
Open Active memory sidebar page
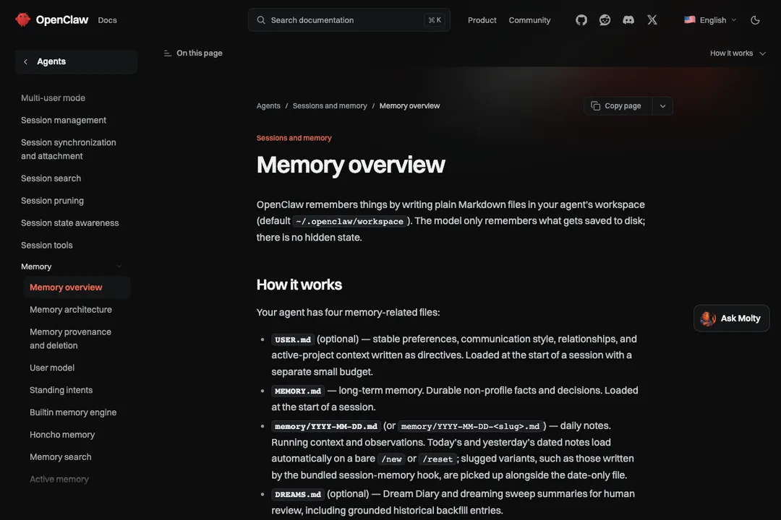tap(59, 480)
